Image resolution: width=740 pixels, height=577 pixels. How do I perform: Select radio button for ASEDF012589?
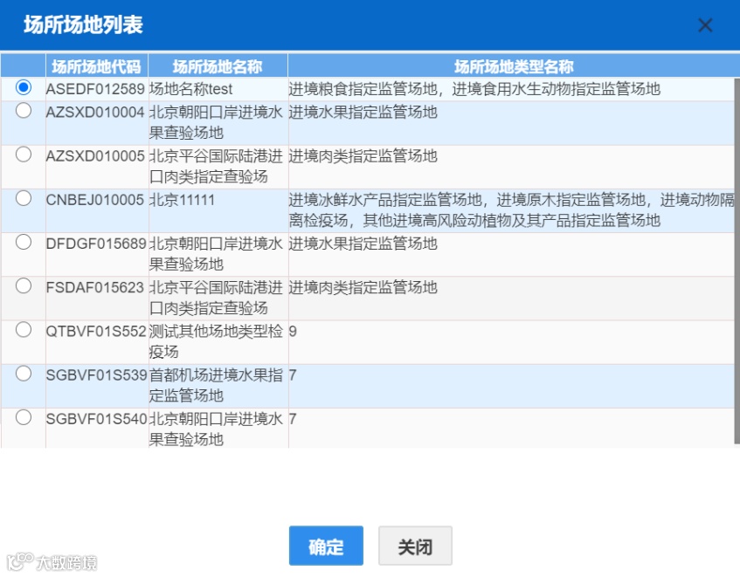click(23, 87)
